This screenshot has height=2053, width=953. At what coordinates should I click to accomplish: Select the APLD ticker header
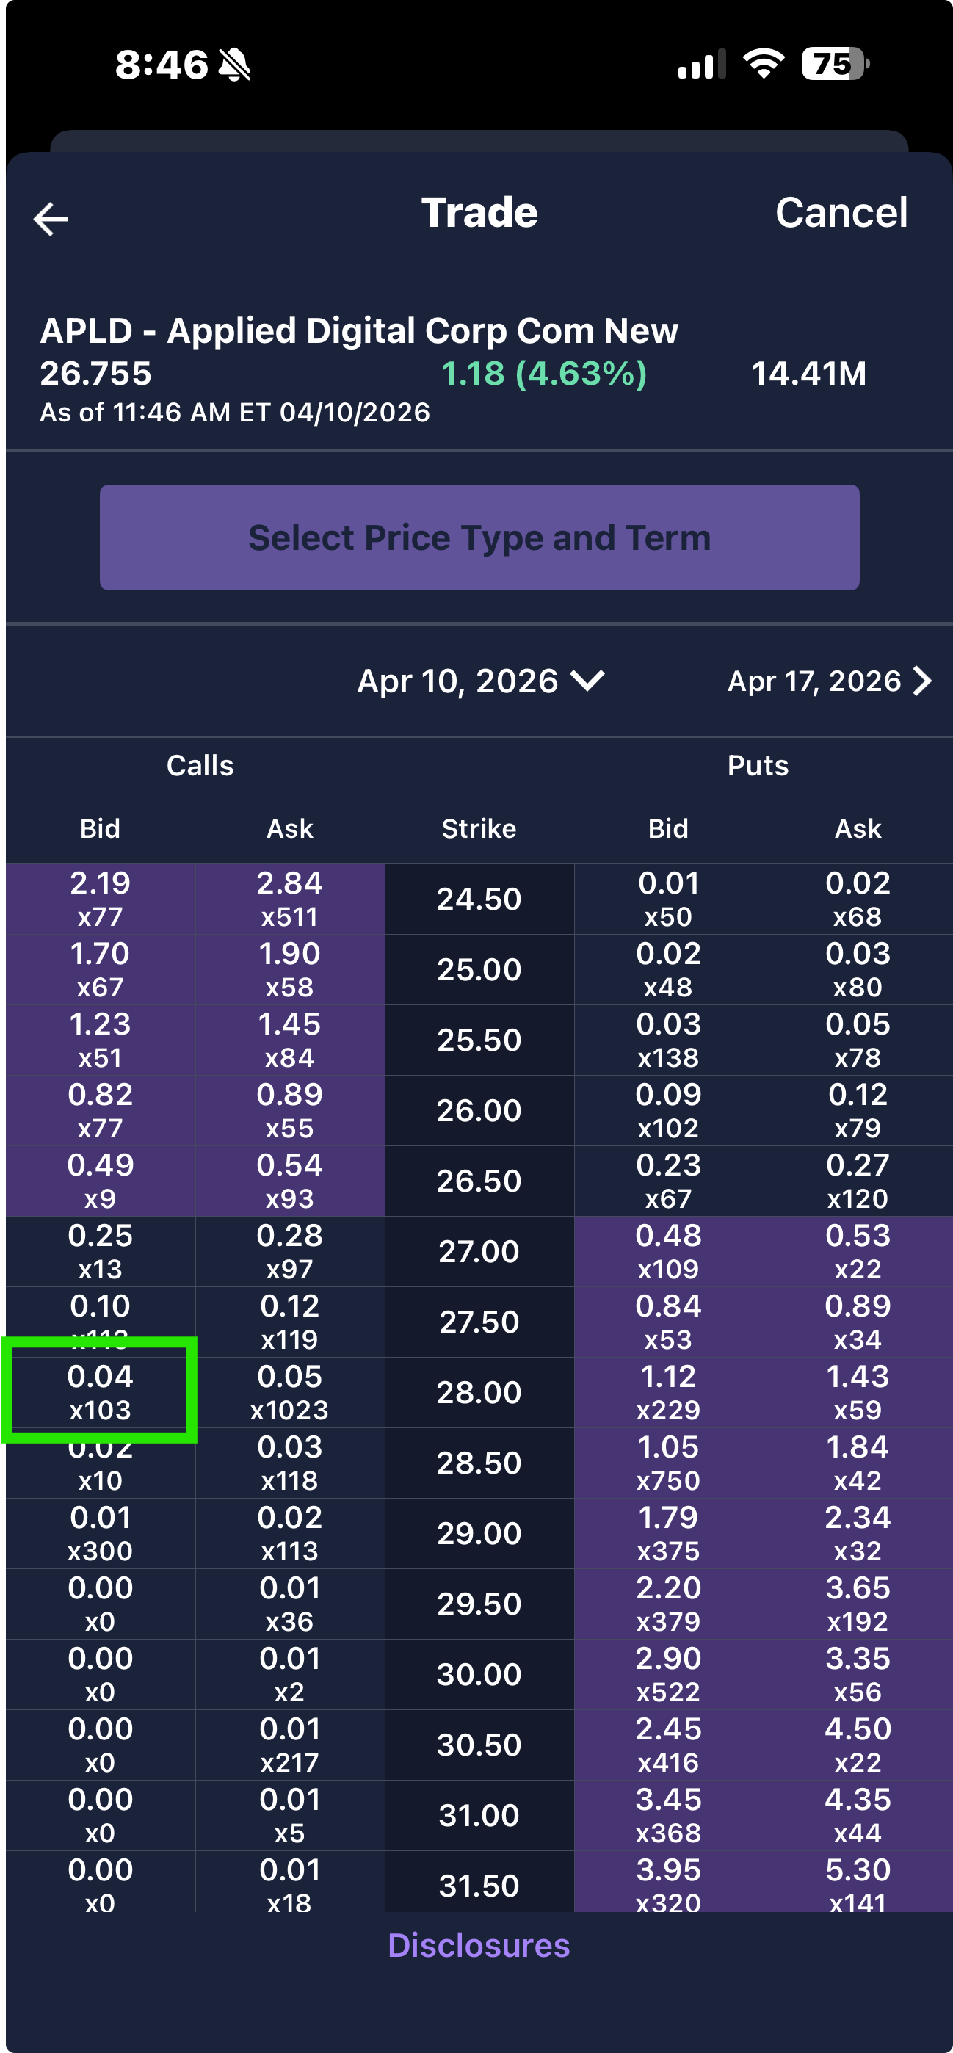358,330
